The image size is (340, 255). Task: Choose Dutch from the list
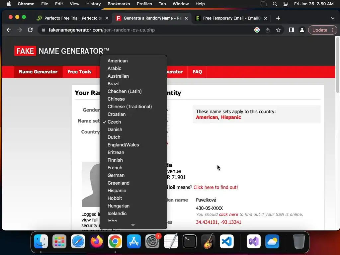pyautogui.click(x=133, y=137)
